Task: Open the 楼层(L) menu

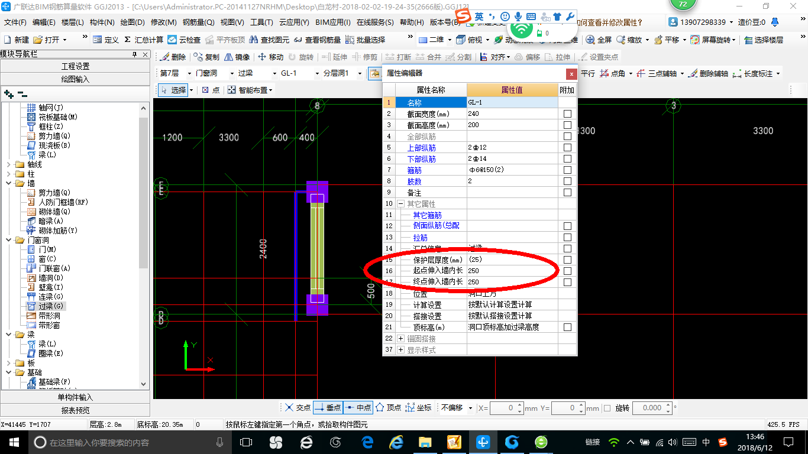Action: (x=73, y=22)
